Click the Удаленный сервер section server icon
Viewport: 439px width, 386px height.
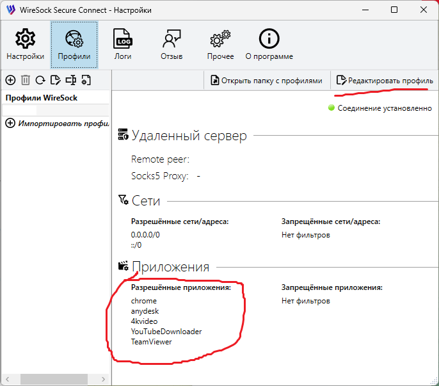(123, 134)
